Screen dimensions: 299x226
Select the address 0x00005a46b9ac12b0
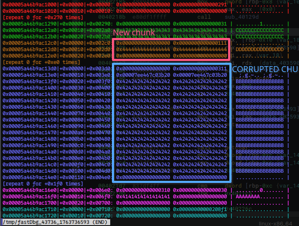click(29, 37)
